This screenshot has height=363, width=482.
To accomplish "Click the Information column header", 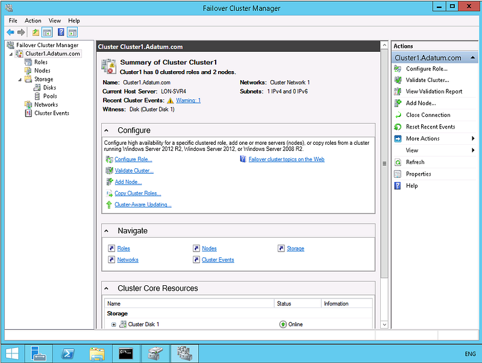I will [347, 304].
